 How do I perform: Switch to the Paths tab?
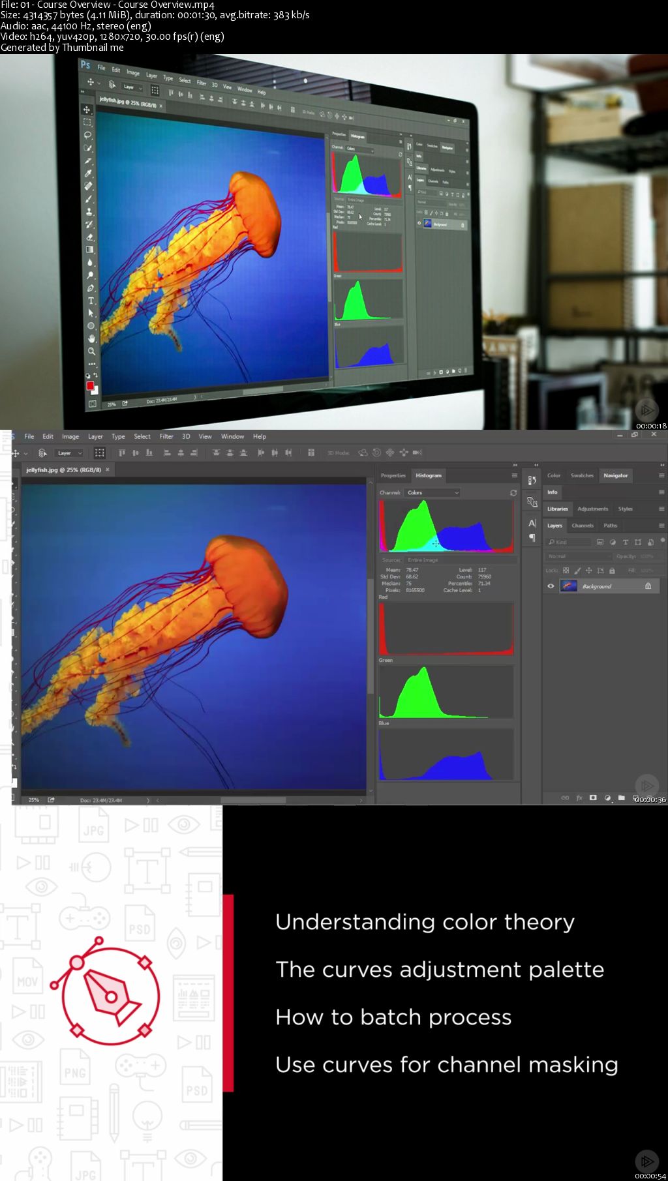610,526
